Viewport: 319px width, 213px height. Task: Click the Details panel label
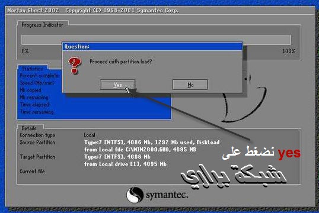point(29,128)
